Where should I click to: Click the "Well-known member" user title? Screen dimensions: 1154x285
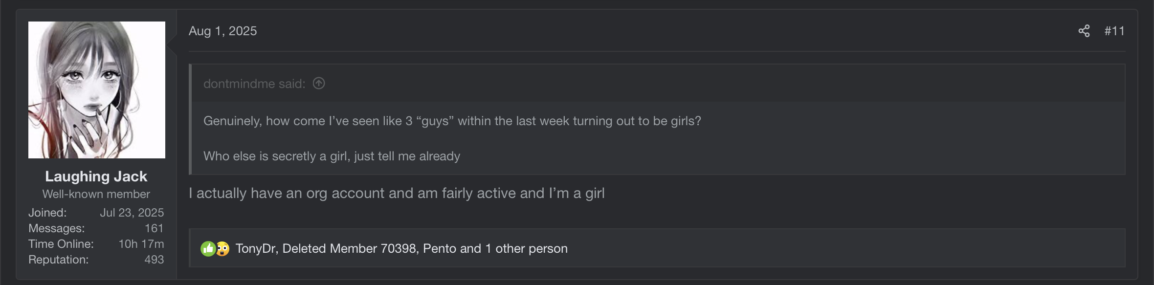pos(96,194)
